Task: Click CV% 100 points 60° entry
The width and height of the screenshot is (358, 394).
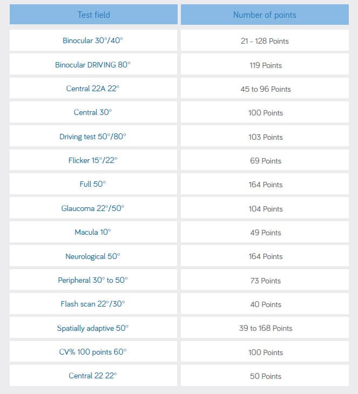Action: coord(93,352)
